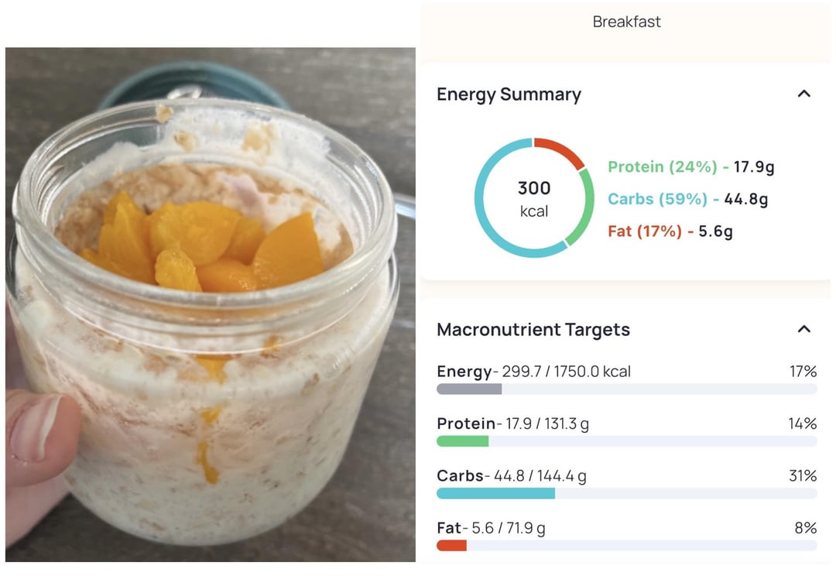
Task: Click the Energy 299.7 / 1750.0 kcal row
Action: [x=626, y=371]
